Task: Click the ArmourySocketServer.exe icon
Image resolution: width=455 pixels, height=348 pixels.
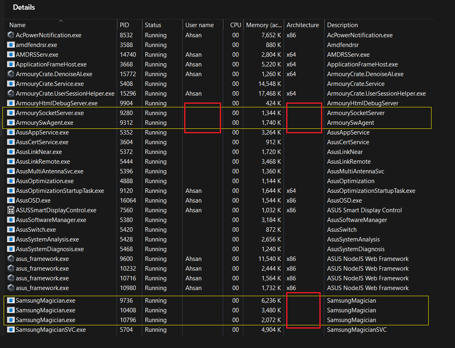Action: click(11, 113)
